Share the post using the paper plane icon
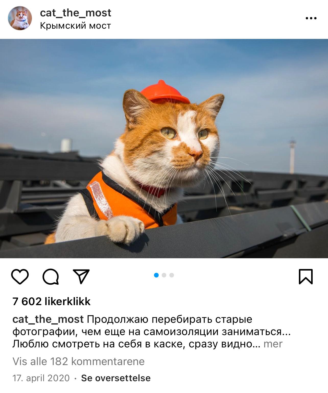The height and width of the screenshot is (393, 328). [x=81, y=276]
